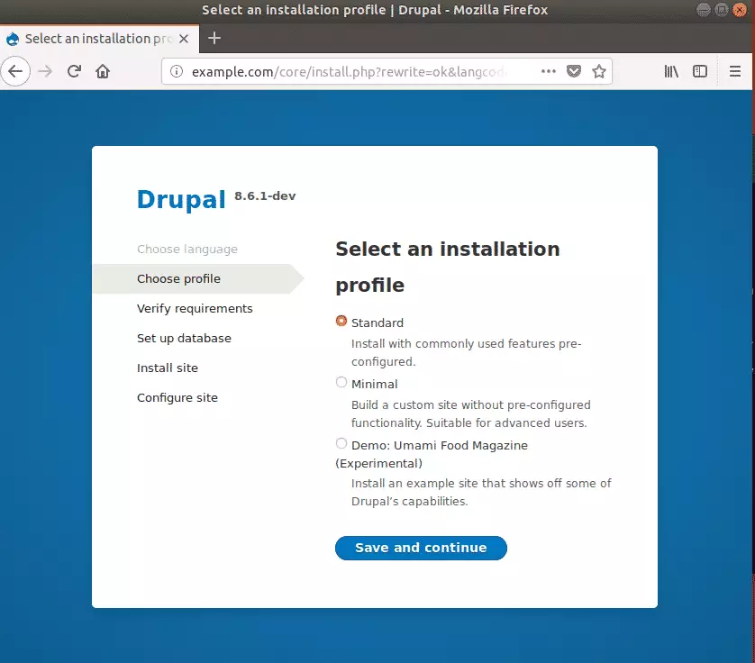Minimize the Firefox window

point(703,10)
